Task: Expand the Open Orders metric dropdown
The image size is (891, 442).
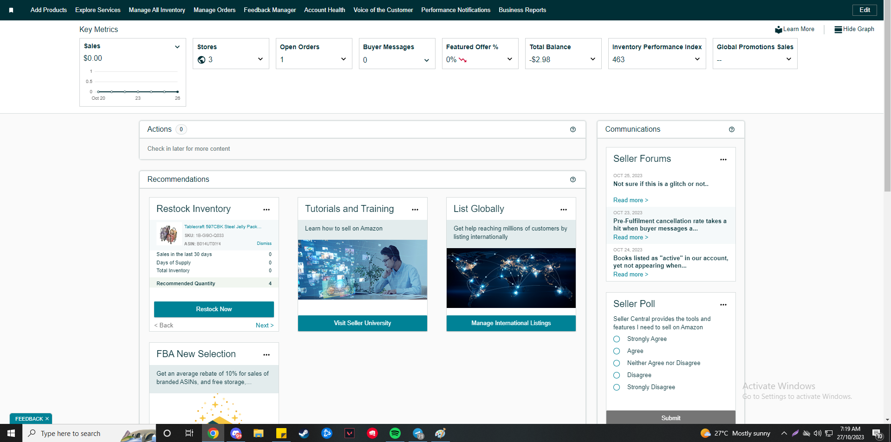Action: pyautogui.click(x=344, y=59)
